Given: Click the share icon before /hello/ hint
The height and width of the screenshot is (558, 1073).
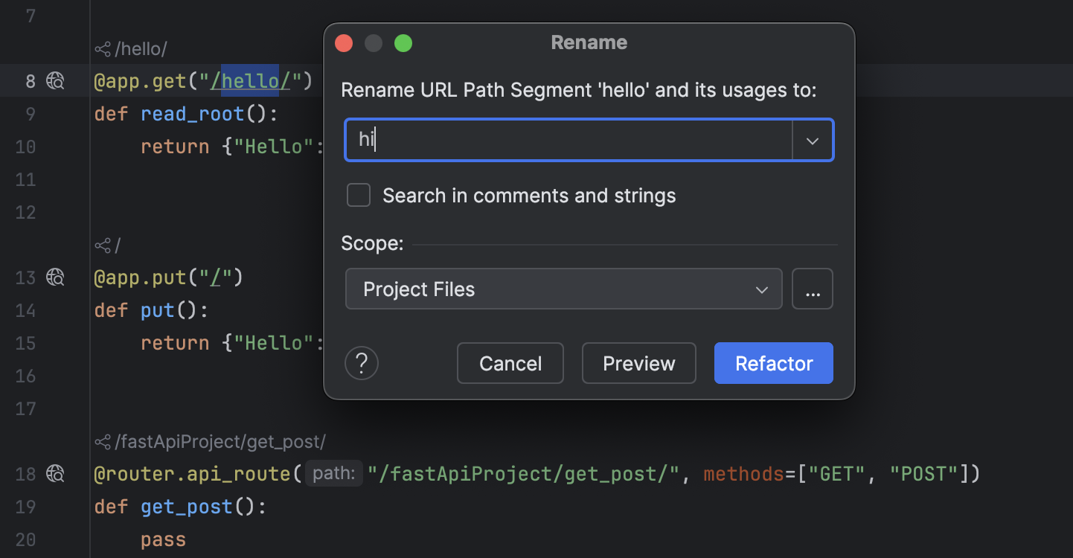Looking at the screenshot, I should coord(101,48).
